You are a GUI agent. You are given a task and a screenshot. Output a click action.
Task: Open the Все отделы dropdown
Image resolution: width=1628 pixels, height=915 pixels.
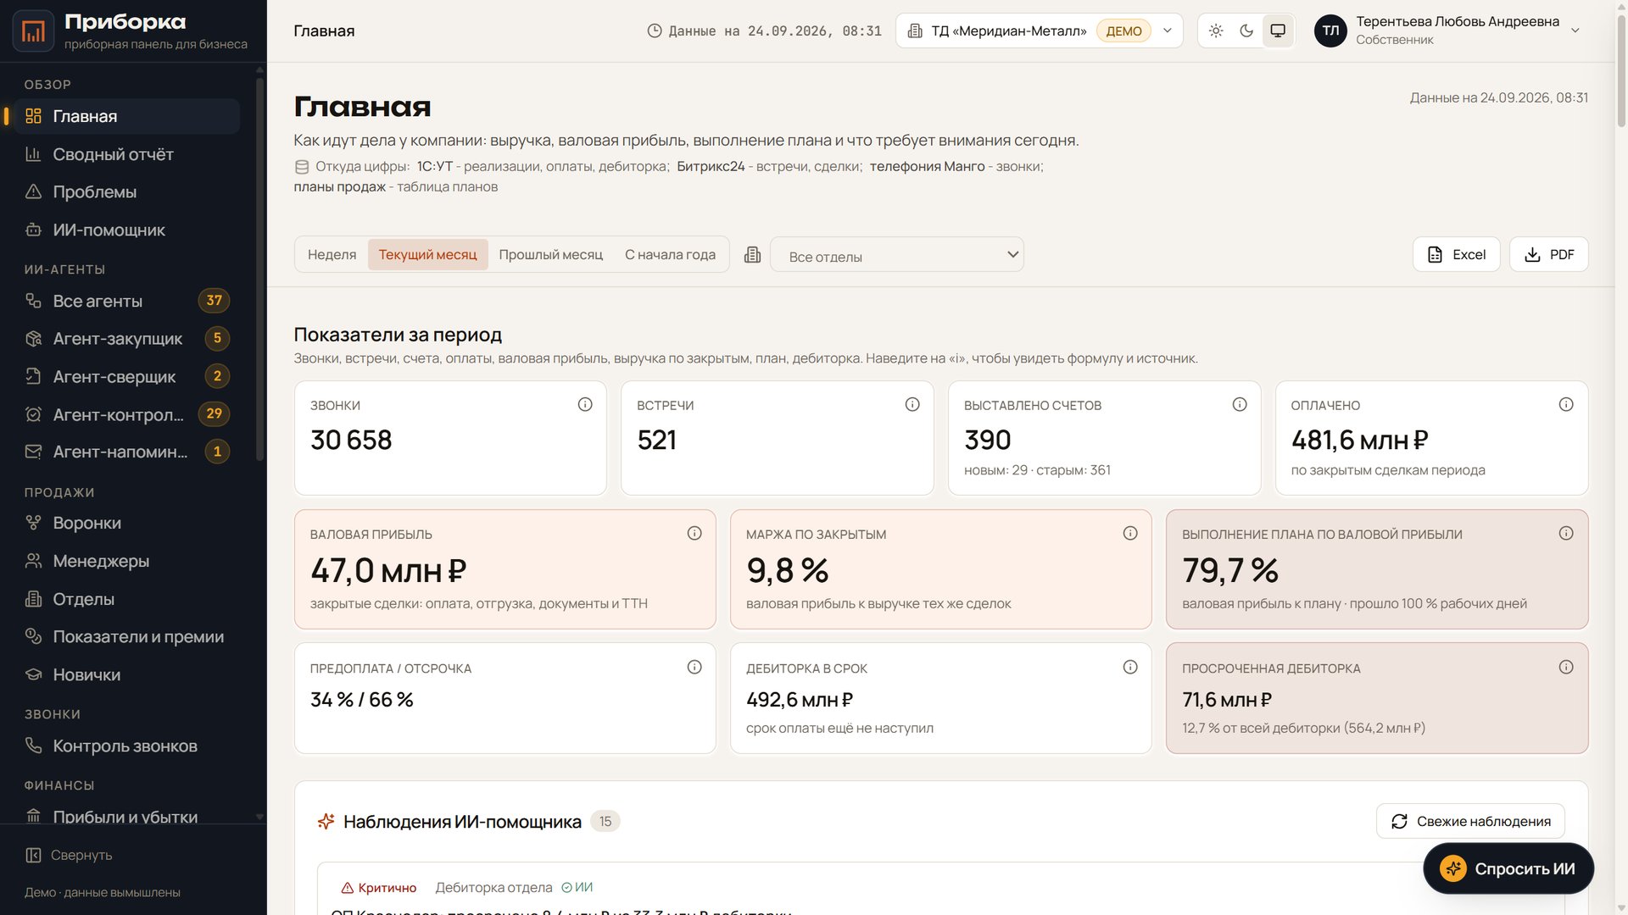[897, 255]
